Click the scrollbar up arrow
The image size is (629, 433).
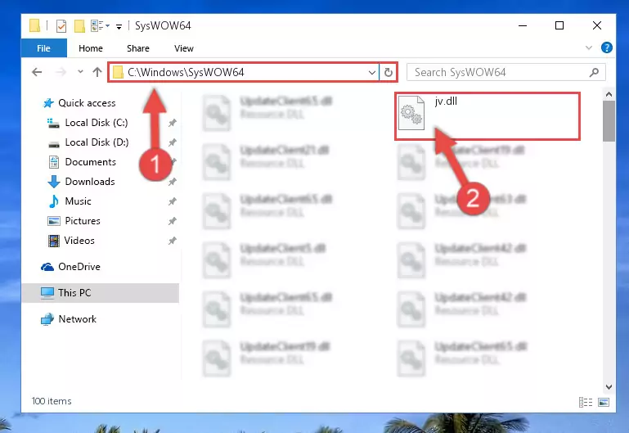[x=609, y=95]
